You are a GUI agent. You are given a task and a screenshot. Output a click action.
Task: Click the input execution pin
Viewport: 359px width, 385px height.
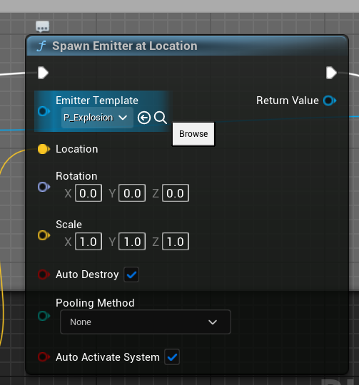43,73
